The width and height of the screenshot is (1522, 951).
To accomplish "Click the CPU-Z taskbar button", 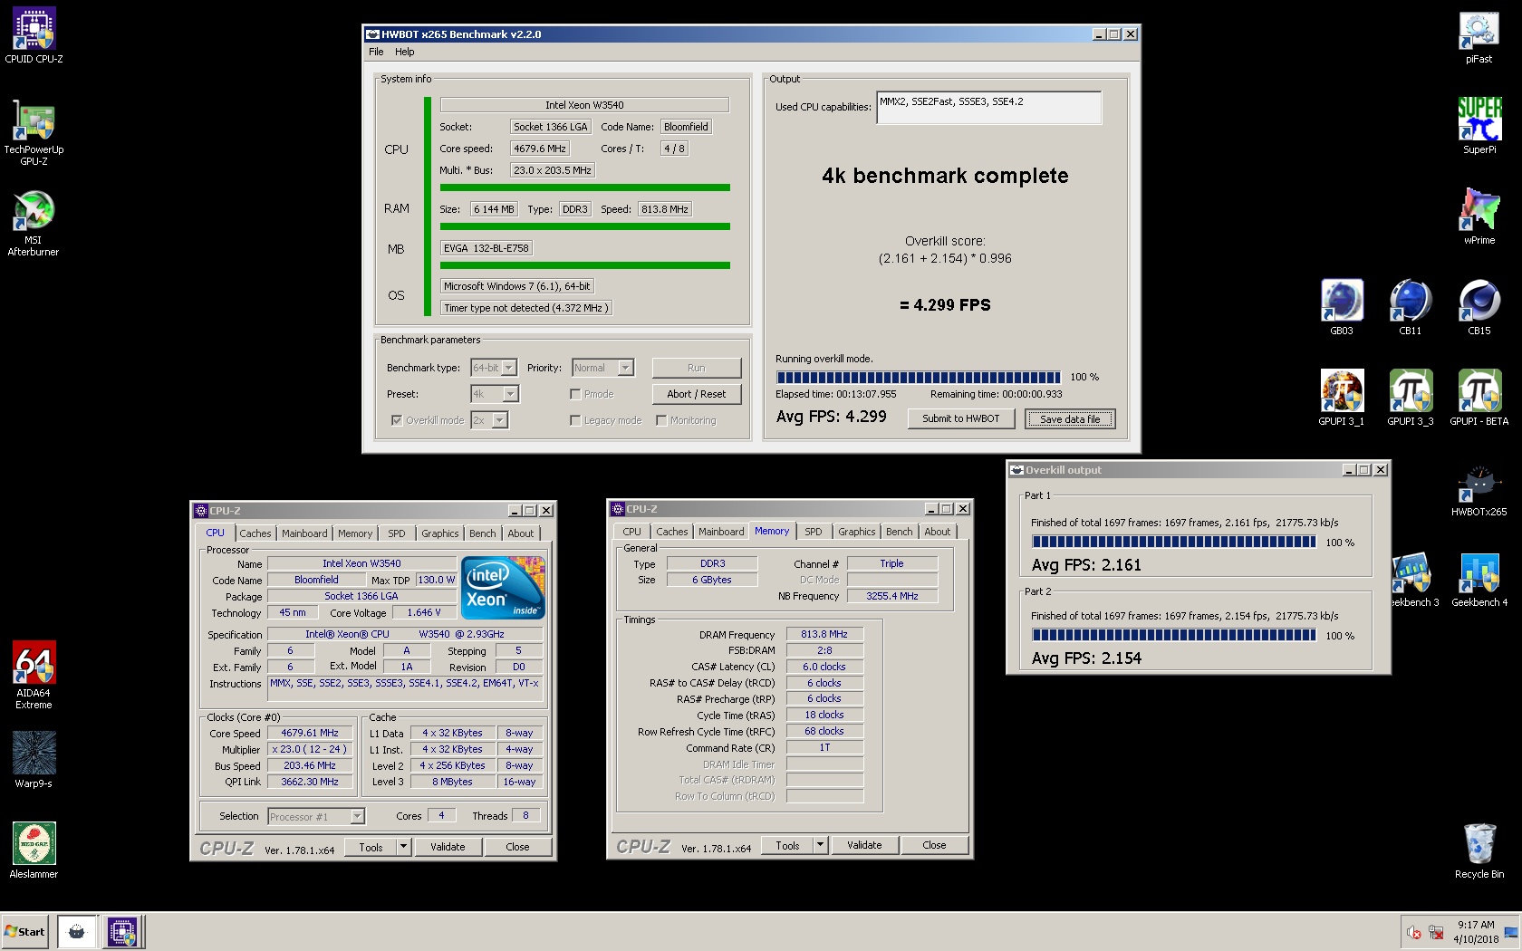I will point(122,931).
